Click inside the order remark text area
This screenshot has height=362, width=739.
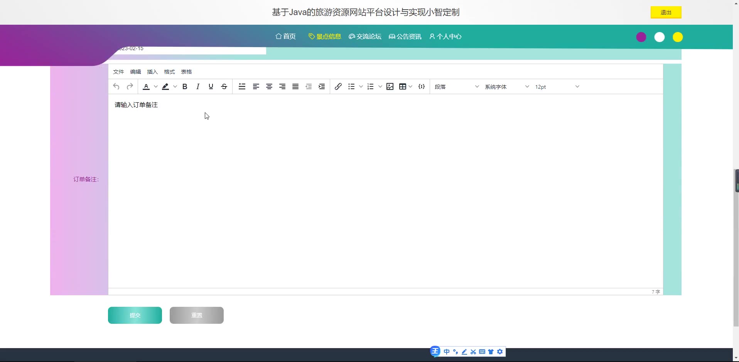(386, 191)
